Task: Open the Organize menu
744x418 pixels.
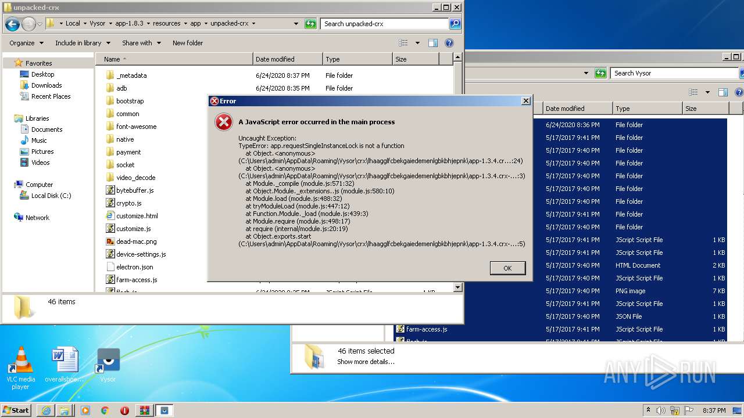Action: coord(26,43)
